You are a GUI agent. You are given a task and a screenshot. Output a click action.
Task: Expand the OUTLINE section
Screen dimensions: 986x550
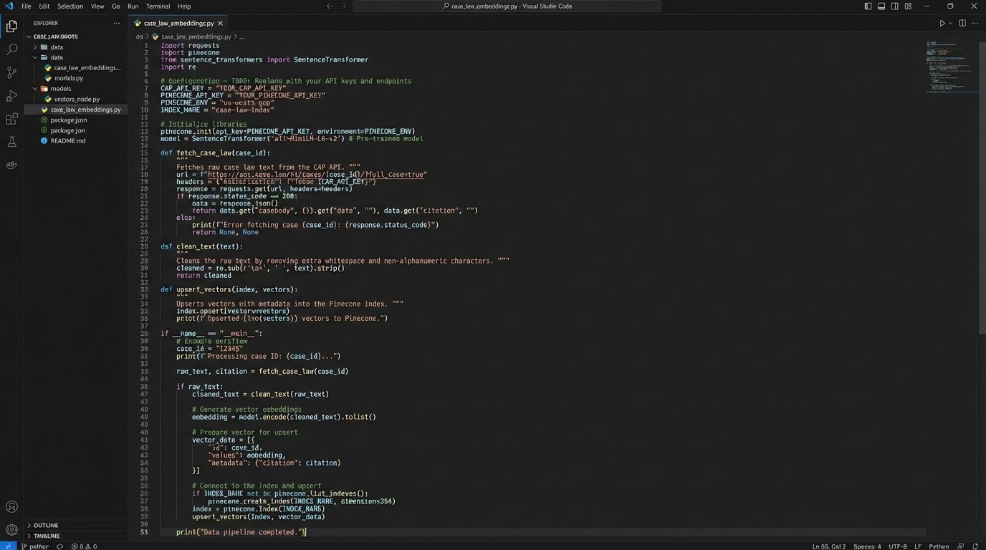(46, 525)
